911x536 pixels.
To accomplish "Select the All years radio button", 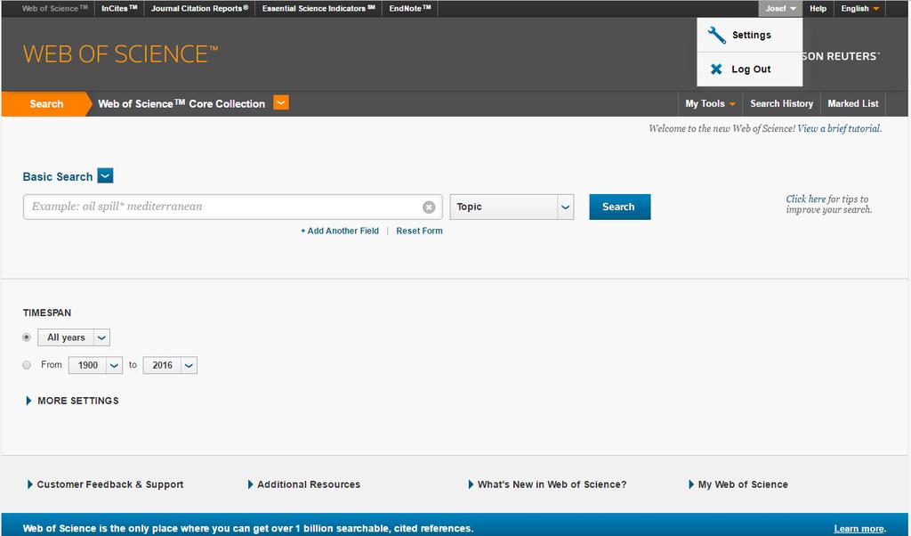I will pyautogui.click(x=26, y=337).
